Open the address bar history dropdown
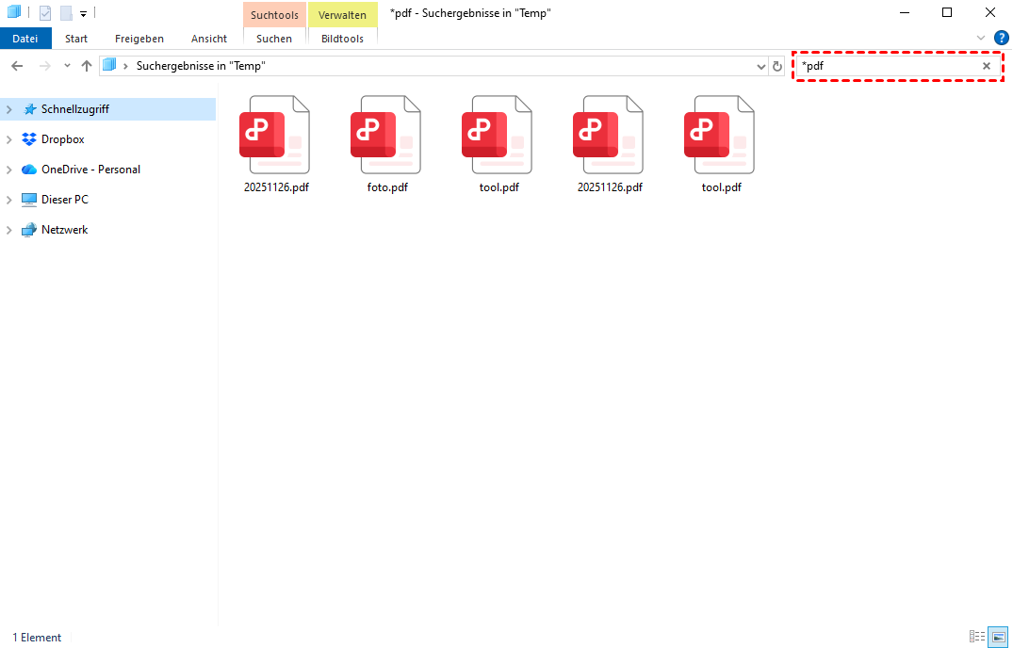This screenshot has height=648, width=1013. pyautogui.click(x=761, y=66)
